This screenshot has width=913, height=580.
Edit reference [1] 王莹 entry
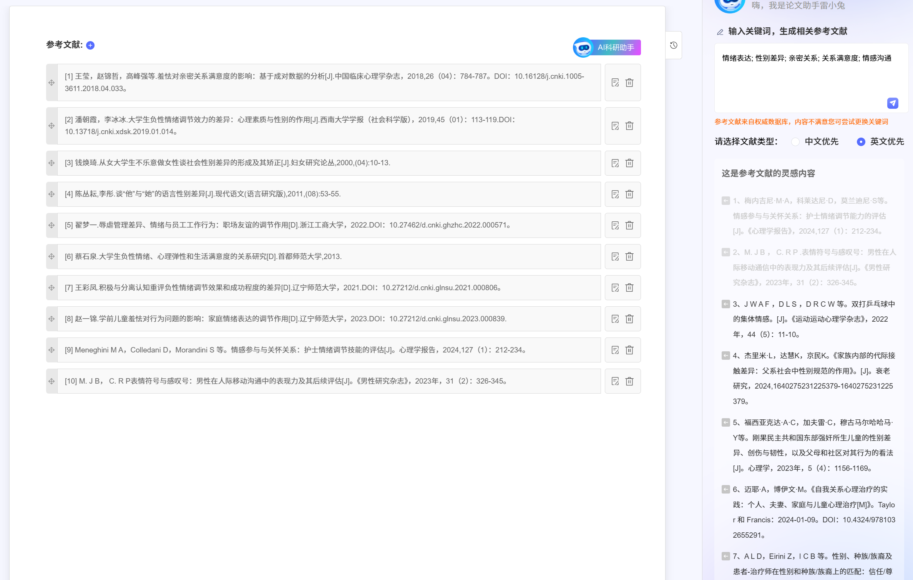[615, 83]
